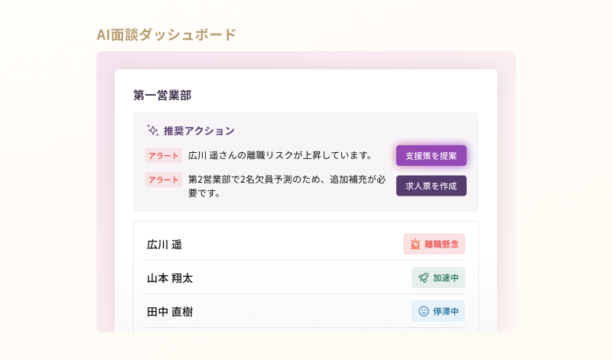The width and height of the screenshot is (612, 360).
Task: Click the siren icon in 離職懸念 badge
Action: 415,244
